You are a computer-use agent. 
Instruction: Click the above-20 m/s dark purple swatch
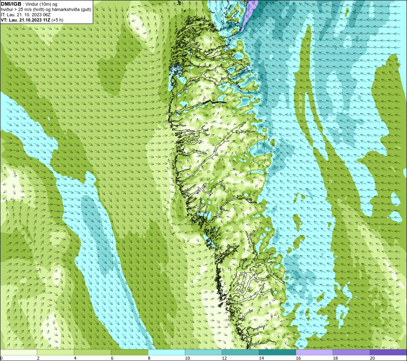coord(388,352)
